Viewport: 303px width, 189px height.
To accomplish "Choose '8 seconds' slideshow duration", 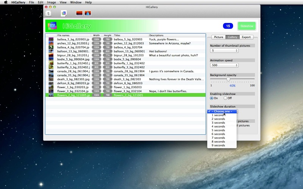I will point(222,141).
